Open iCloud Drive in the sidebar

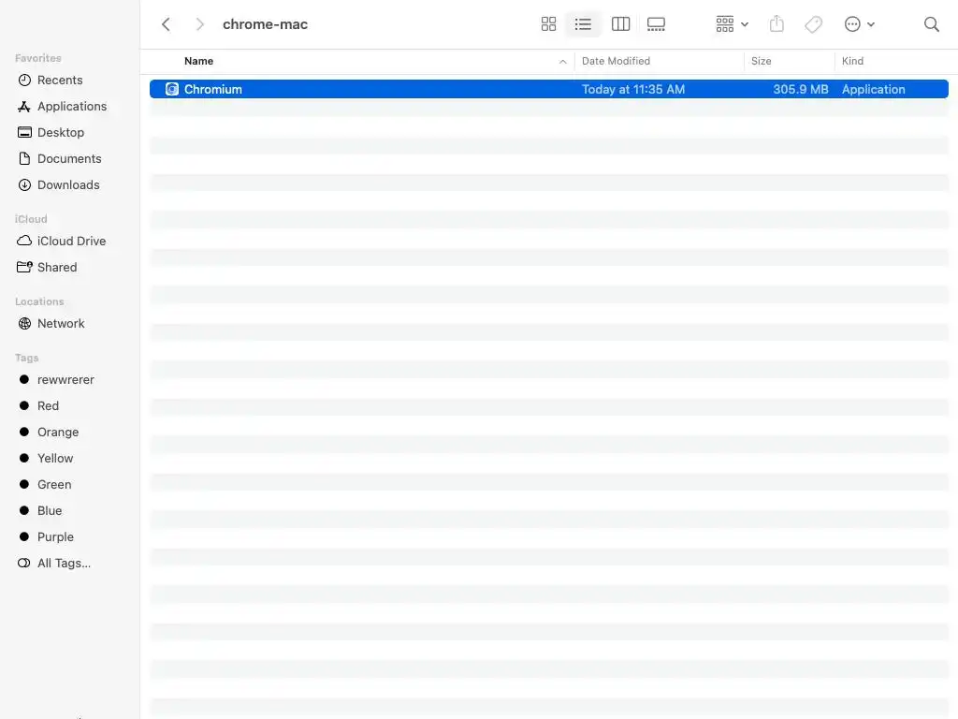point(61,242)
